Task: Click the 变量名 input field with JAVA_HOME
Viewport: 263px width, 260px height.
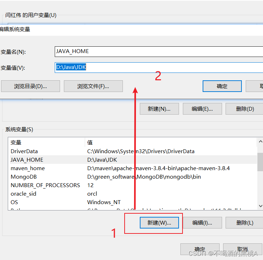Action: coord(159,52)
